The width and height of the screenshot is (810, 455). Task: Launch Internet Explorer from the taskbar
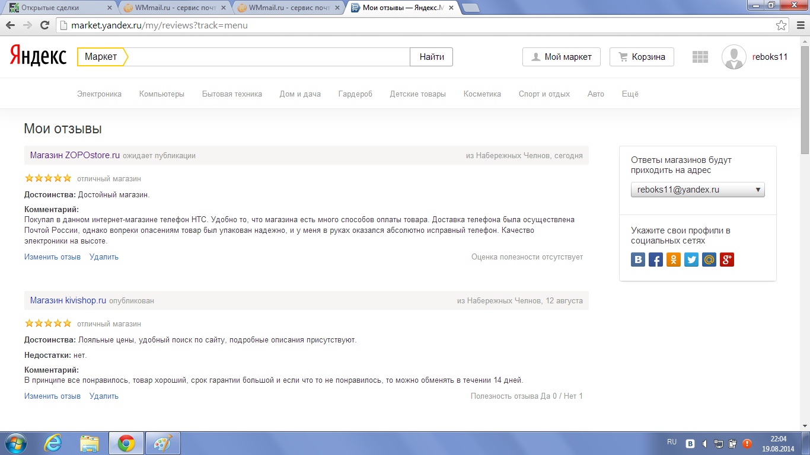[53, 443]
